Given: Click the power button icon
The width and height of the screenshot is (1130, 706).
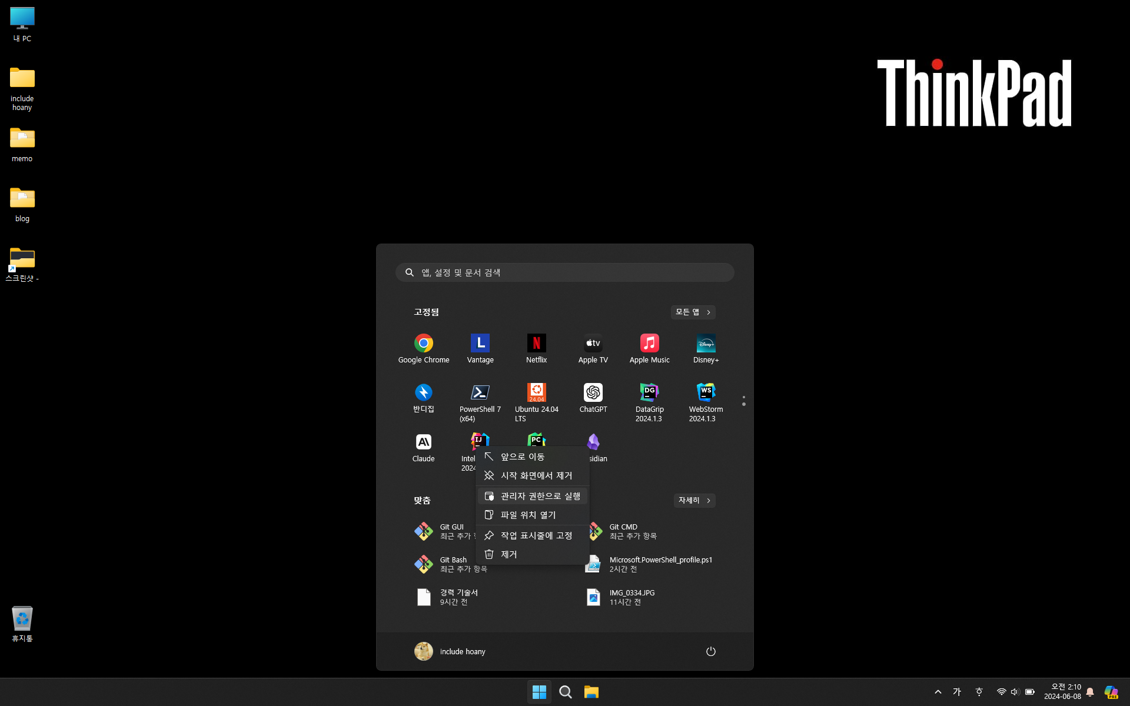Looking at the screenshot, I should click(710, 651).
